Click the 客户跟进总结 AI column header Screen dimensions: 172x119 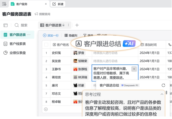pos(105,44)
